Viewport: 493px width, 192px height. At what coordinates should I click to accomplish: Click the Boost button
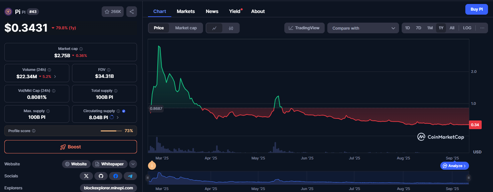tap(70, 147)
